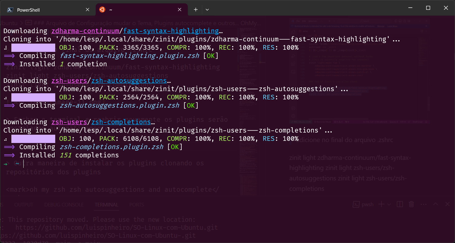Open zsh-users link before zsh-completions
Viewport: 455px width, 243px height.
pyautogui.click(x=69, y=122)
